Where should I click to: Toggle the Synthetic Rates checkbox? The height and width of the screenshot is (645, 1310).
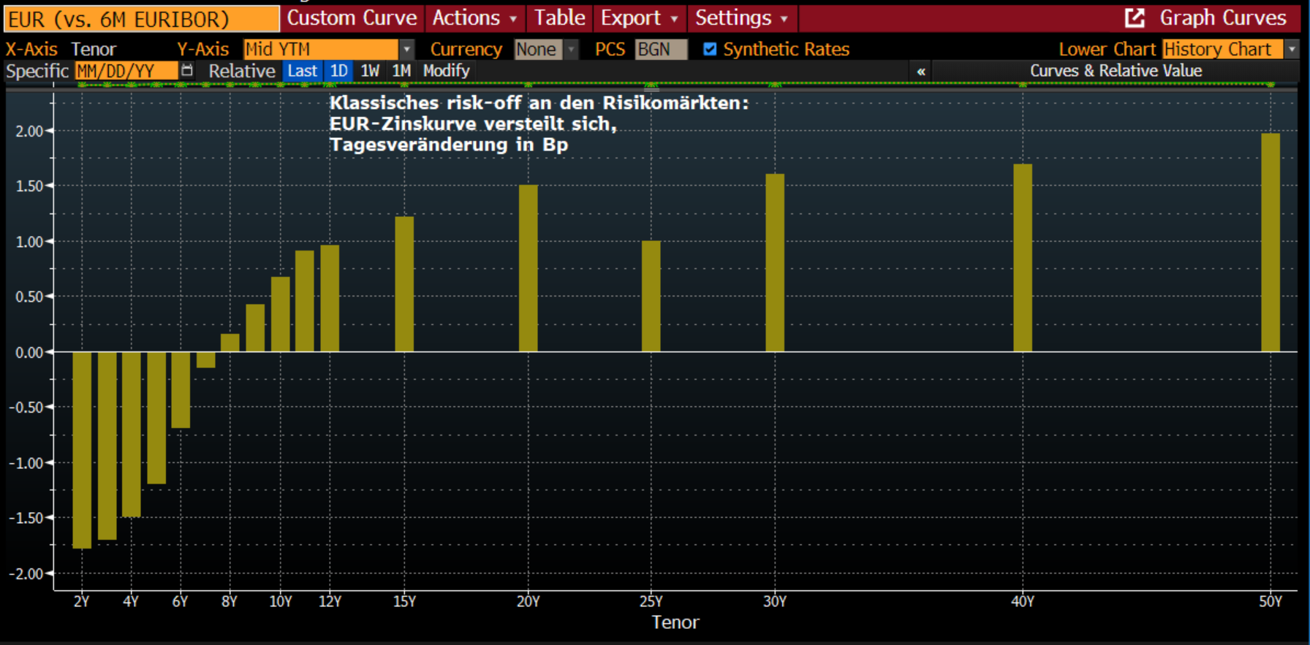tap(710, 49)
